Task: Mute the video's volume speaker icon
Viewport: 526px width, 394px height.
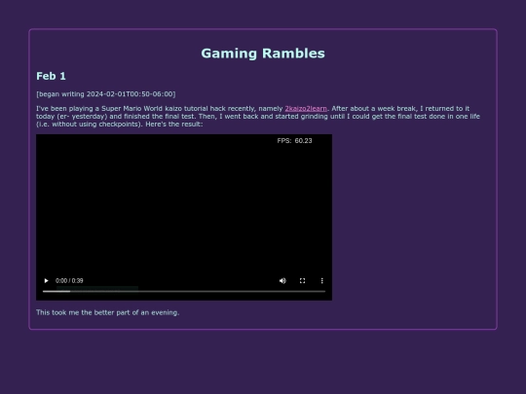Action: [282, 281]
